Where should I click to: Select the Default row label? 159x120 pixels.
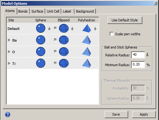coord(14,29)
